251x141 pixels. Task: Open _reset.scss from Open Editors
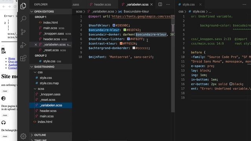51,50
